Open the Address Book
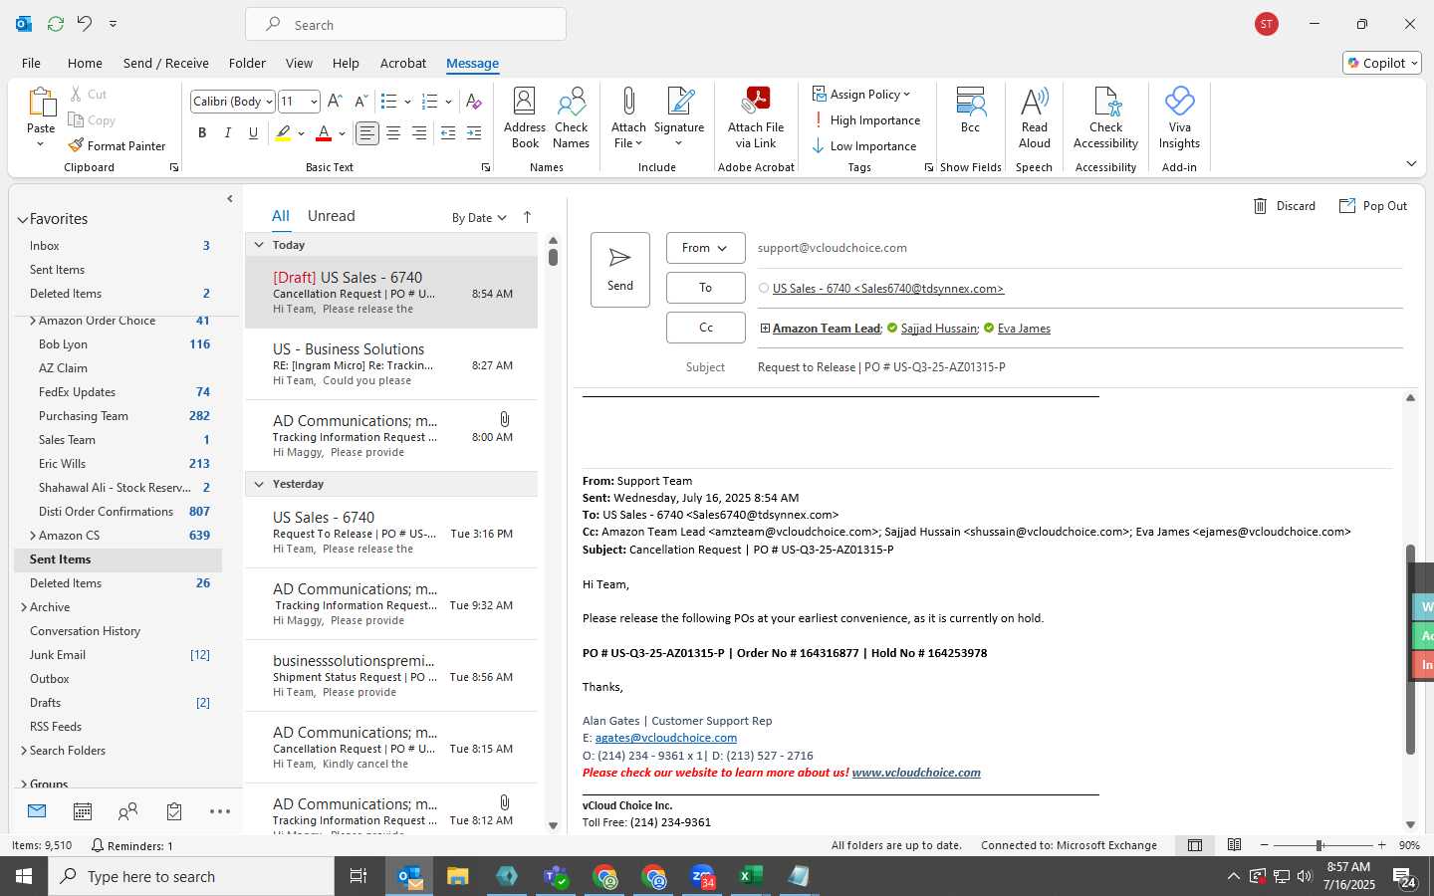1434x896 pixels. [x=525, y=118]
